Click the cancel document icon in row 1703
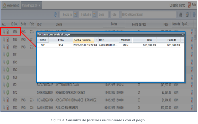 click(192, 107)
